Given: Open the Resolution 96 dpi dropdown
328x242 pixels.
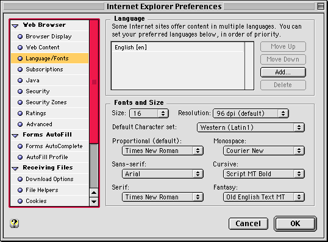Looking at the screenshot, I should pos(251,113).
